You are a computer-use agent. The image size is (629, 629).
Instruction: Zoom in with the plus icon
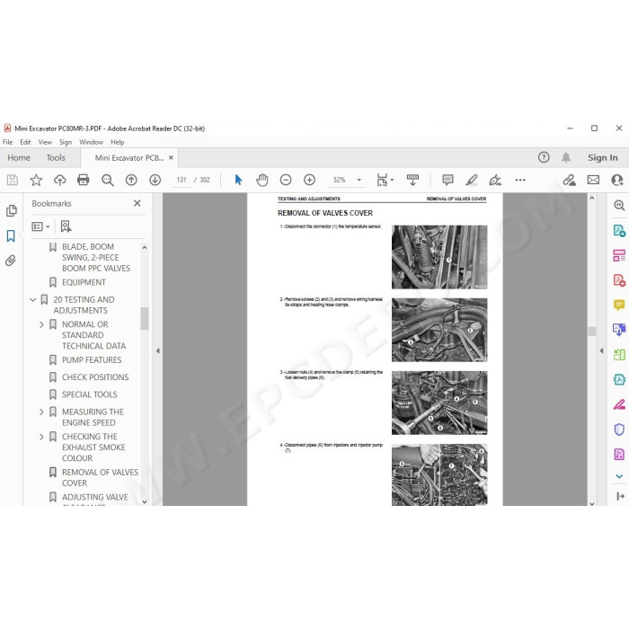point(309,180)
